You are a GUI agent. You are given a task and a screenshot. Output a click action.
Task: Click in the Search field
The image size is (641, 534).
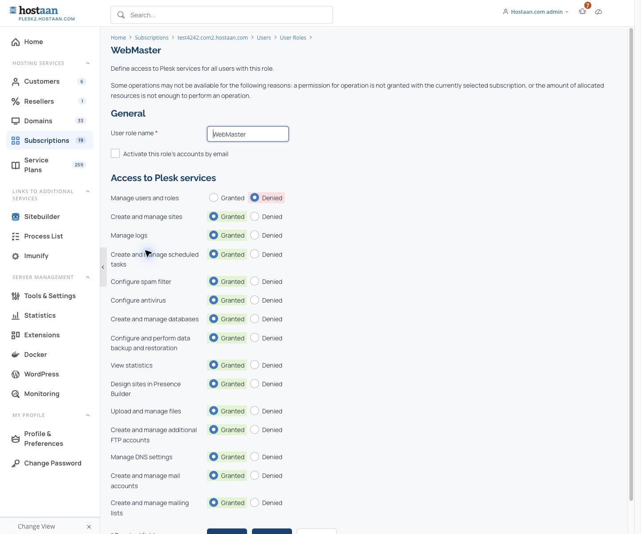[222, 15]
